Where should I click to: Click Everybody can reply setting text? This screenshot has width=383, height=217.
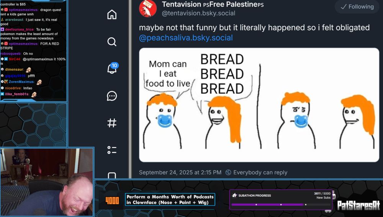point(260,172)
